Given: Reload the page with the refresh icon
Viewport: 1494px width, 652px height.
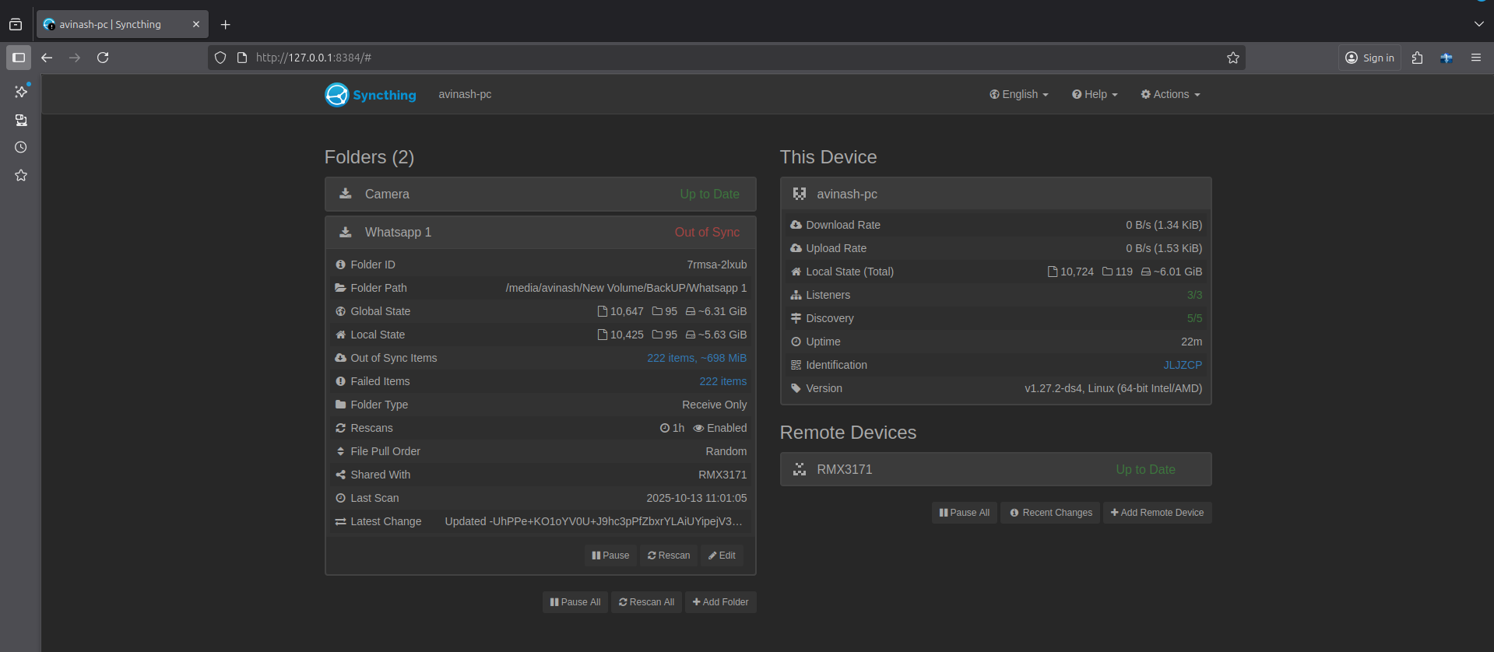Looking at the screenshot, I should [x=103, y=58].
